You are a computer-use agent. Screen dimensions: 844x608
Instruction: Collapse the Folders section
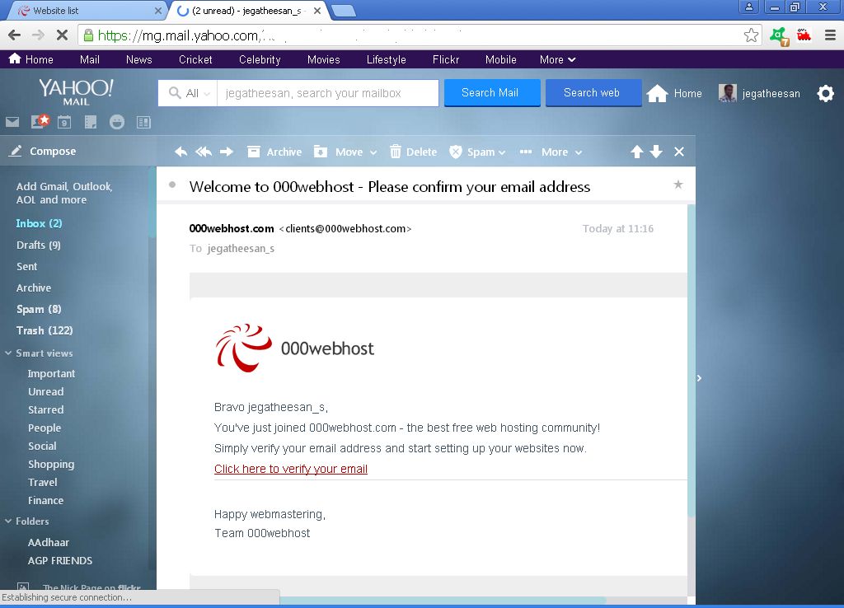[8, 521]
